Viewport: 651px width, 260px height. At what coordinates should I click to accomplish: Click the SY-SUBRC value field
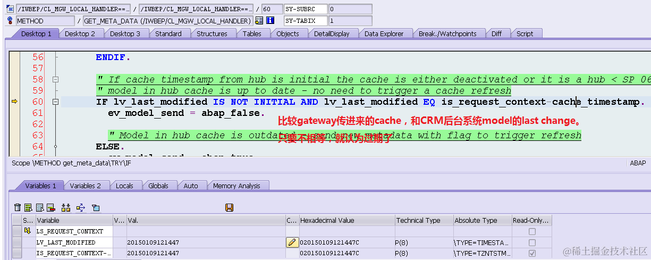[350, 9]
